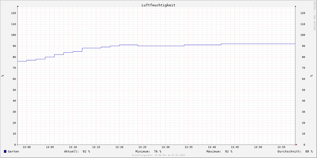
Task: Click the 13:20 time axis label
Action: 119,147
